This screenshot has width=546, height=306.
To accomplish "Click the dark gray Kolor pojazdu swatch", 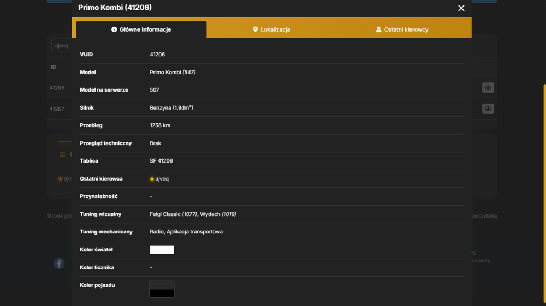I will pyautogui.click(x=162, y=285).
